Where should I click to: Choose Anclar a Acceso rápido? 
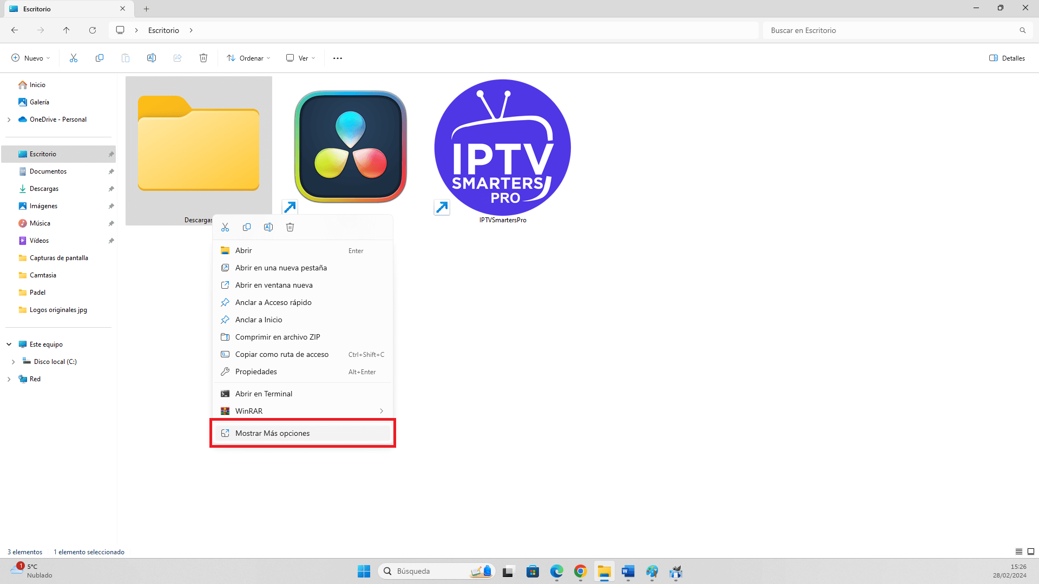tap(303, 302)
